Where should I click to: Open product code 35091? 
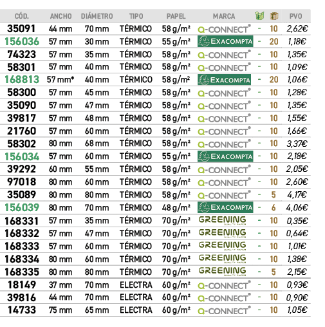tap(21, 29)
